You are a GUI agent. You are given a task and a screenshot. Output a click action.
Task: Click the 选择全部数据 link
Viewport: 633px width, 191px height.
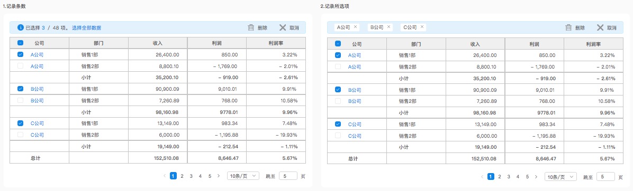pos(86,28)
